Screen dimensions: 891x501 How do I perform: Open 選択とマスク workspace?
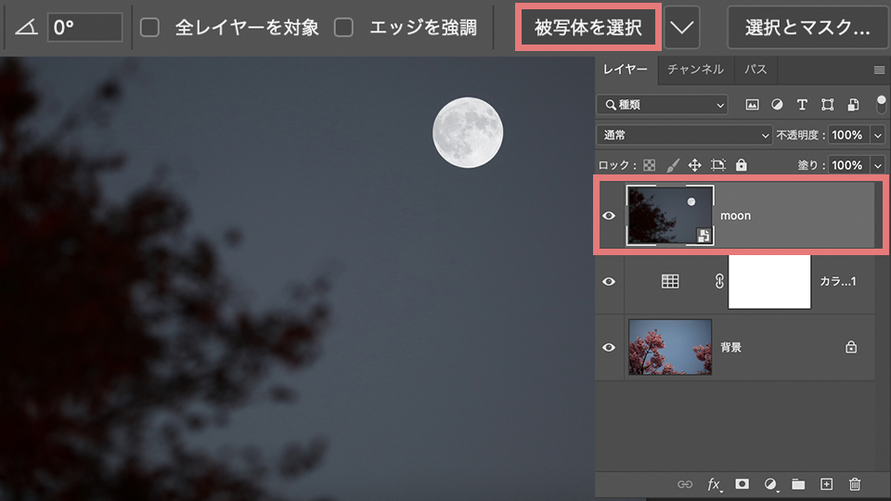(x=807, y=27)
